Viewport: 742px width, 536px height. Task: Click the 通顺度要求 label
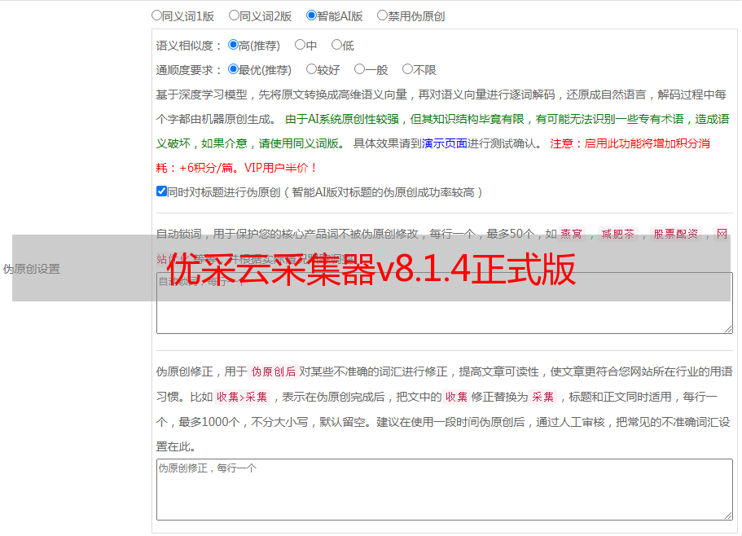188,71
